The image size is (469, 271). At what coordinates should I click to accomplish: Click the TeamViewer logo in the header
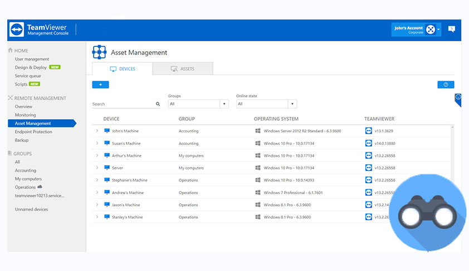pyautogui.click(x=17, y=29)
